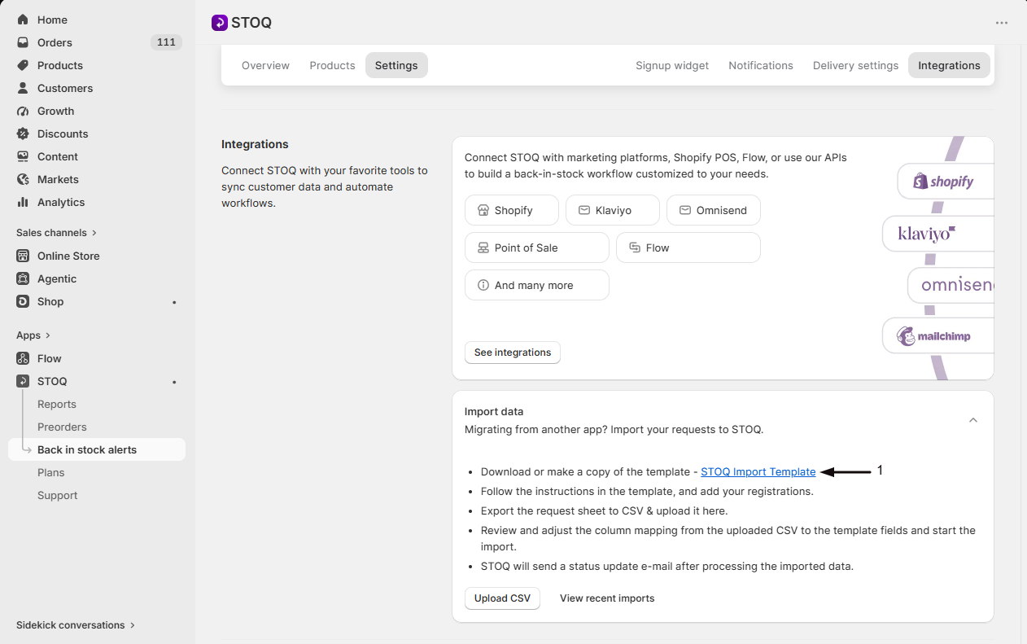
Task: Click the Home icon in sidebar
Action: 23,20
